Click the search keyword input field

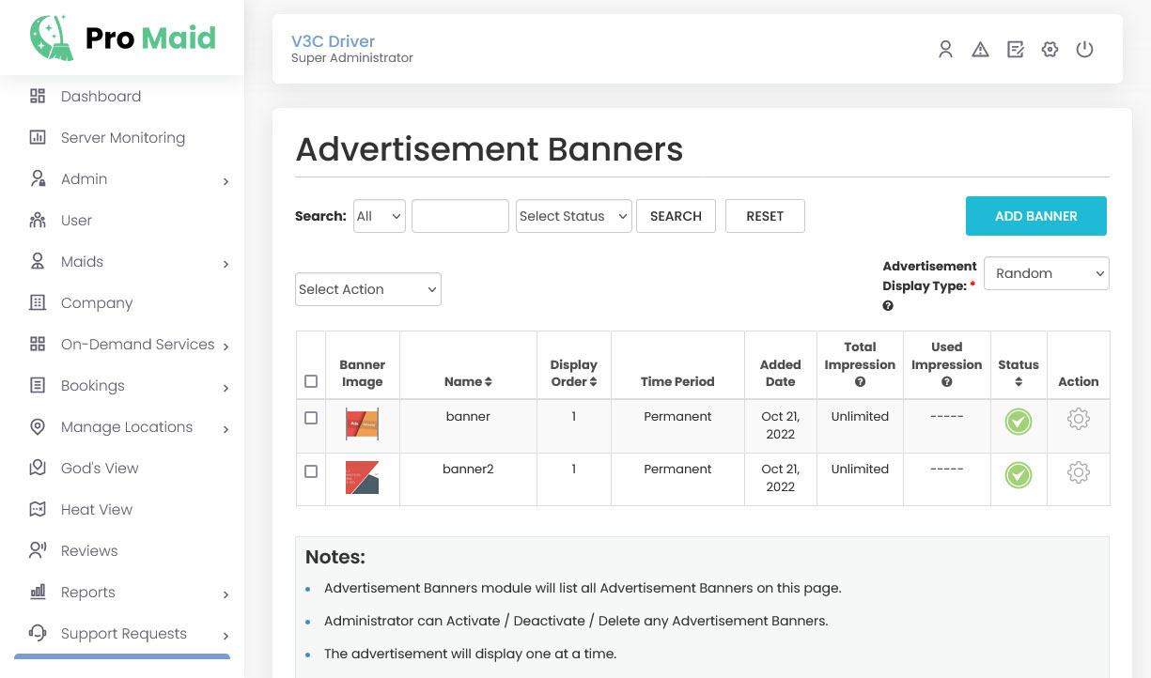[x=460, y=216]
